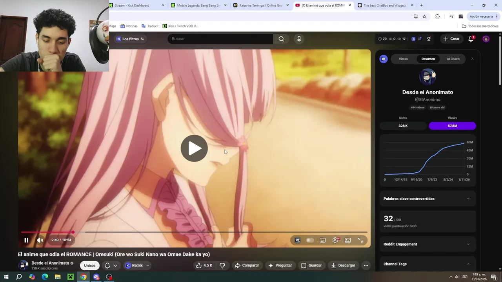Like the video showing 4.5 K
The width and height of the screenshot is (502, 282).
(x=204, y=265)
